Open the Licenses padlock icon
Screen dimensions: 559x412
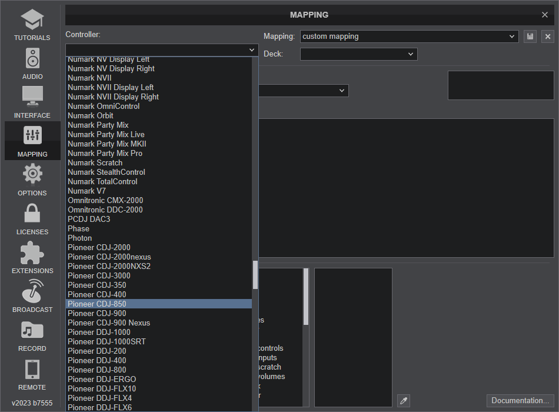(32, 213)
